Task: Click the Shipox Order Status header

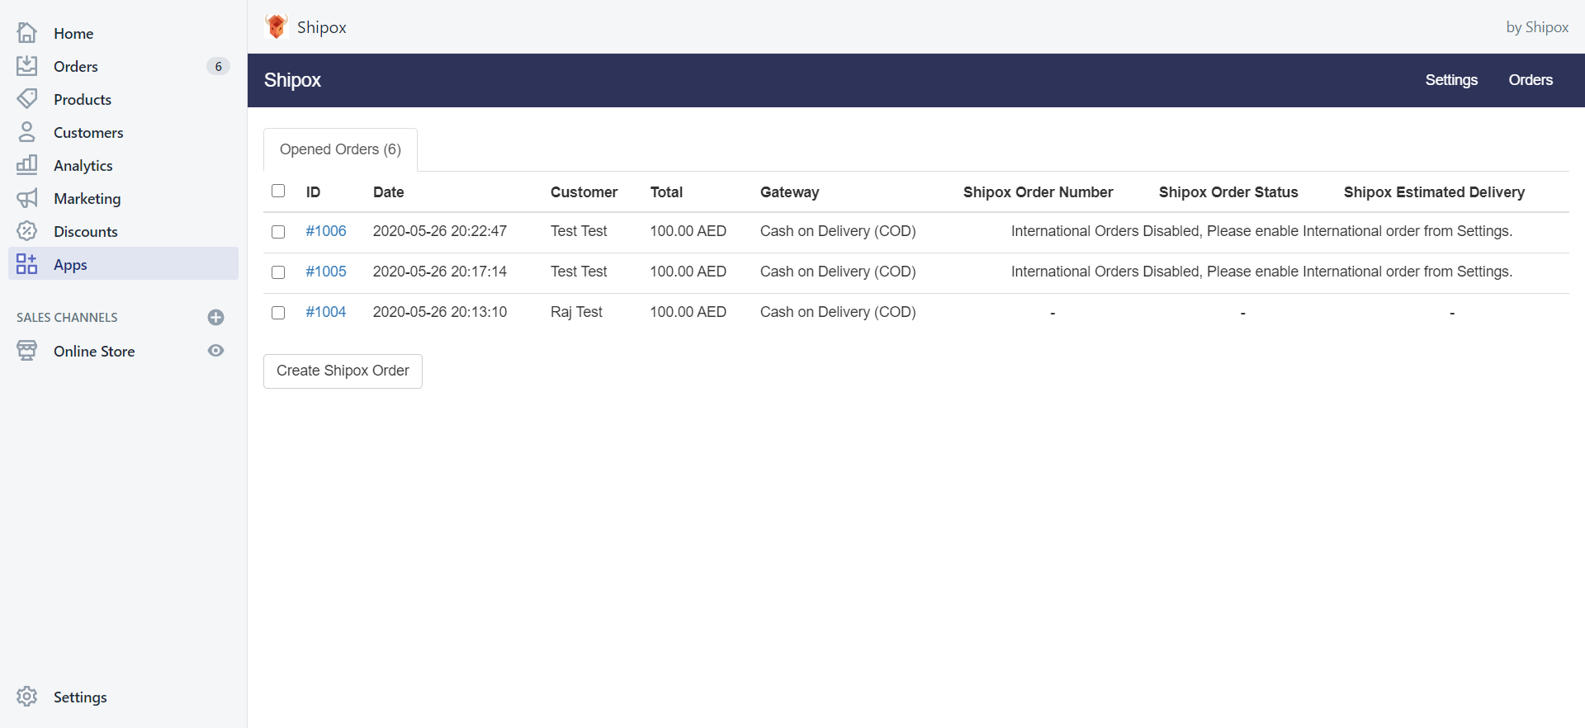Action: [1228, 192]
